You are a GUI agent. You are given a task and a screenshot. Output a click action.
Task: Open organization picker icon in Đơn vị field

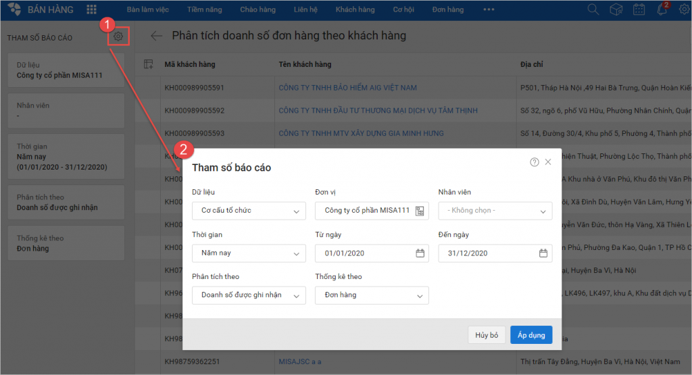coord(420,211)
